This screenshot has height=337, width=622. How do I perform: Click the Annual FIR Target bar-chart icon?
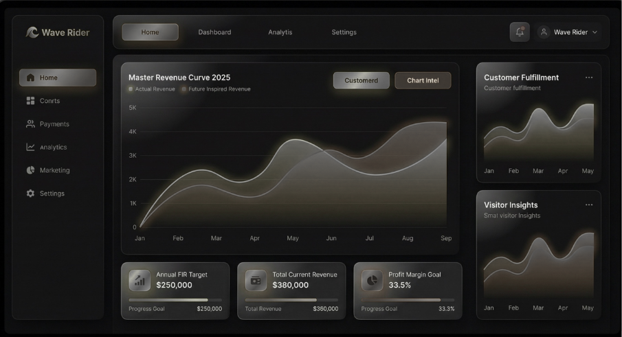pos(140,280)
